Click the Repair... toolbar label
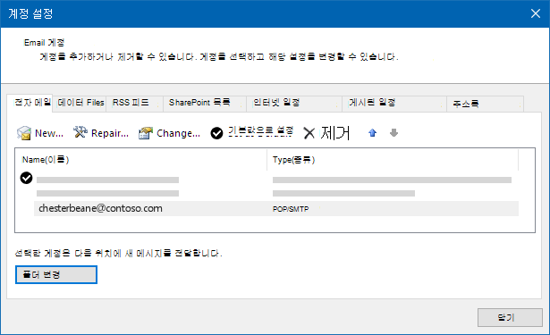 (x=110, y=133)
